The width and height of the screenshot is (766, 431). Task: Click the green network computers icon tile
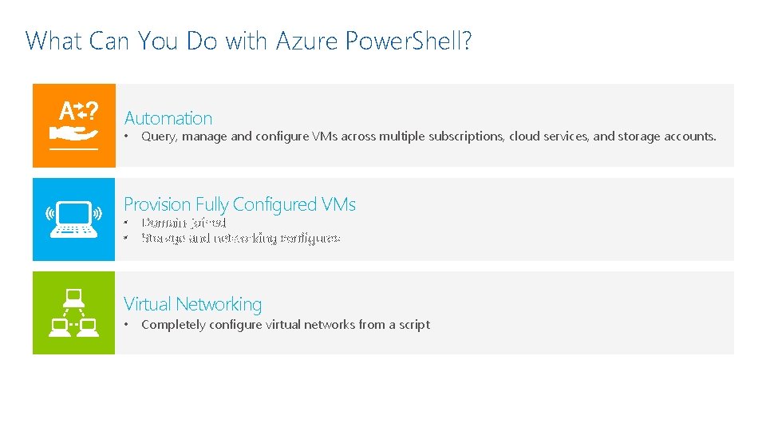73,313
